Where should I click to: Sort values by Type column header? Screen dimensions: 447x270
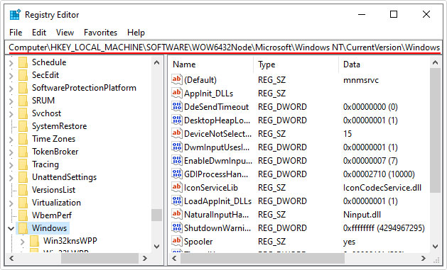(296, 64)
